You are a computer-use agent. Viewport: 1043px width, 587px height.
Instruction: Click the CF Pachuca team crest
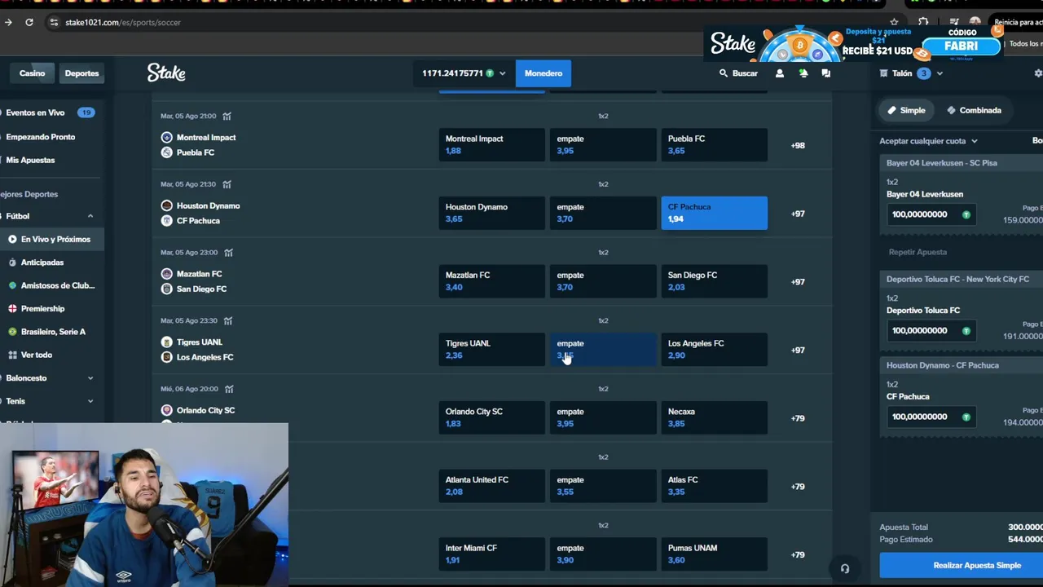(x=167, y=221)
